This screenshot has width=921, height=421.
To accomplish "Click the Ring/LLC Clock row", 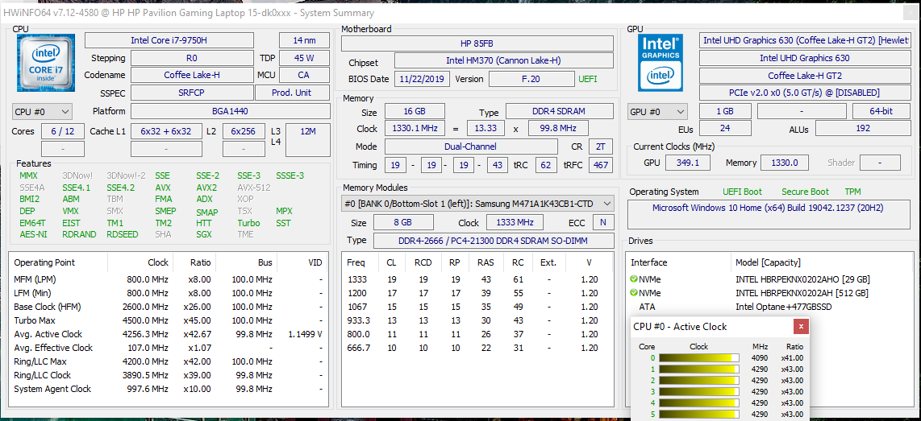I will coord(169,374).
